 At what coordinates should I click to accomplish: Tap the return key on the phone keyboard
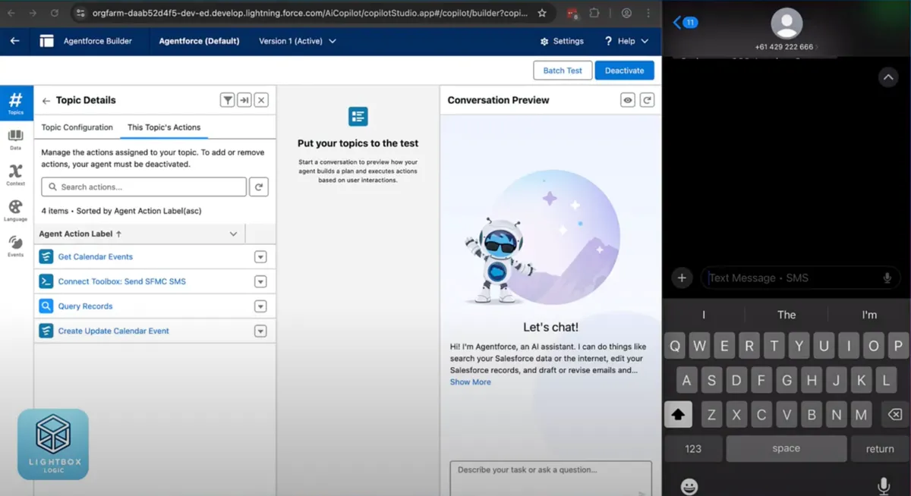(880, 448)
